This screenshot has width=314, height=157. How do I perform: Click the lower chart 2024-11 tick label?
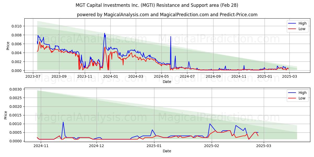(41, 146)
